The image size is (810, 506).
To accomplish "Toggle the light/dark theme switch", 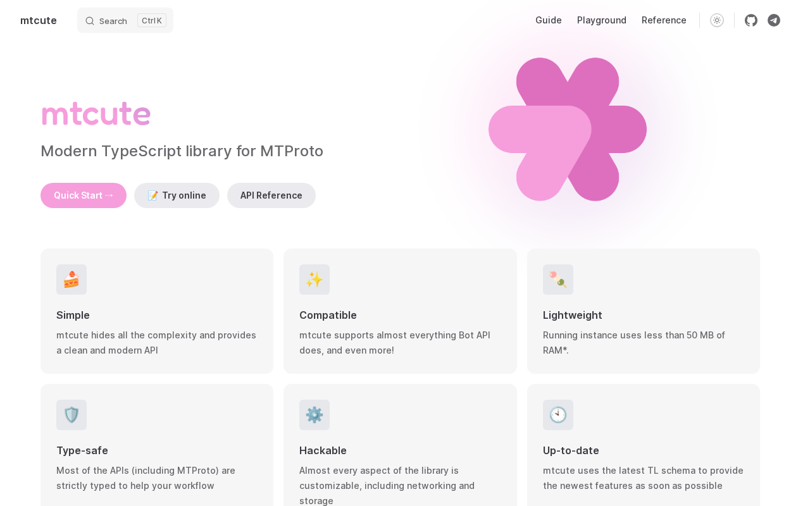I will click(x=717, y=20).
